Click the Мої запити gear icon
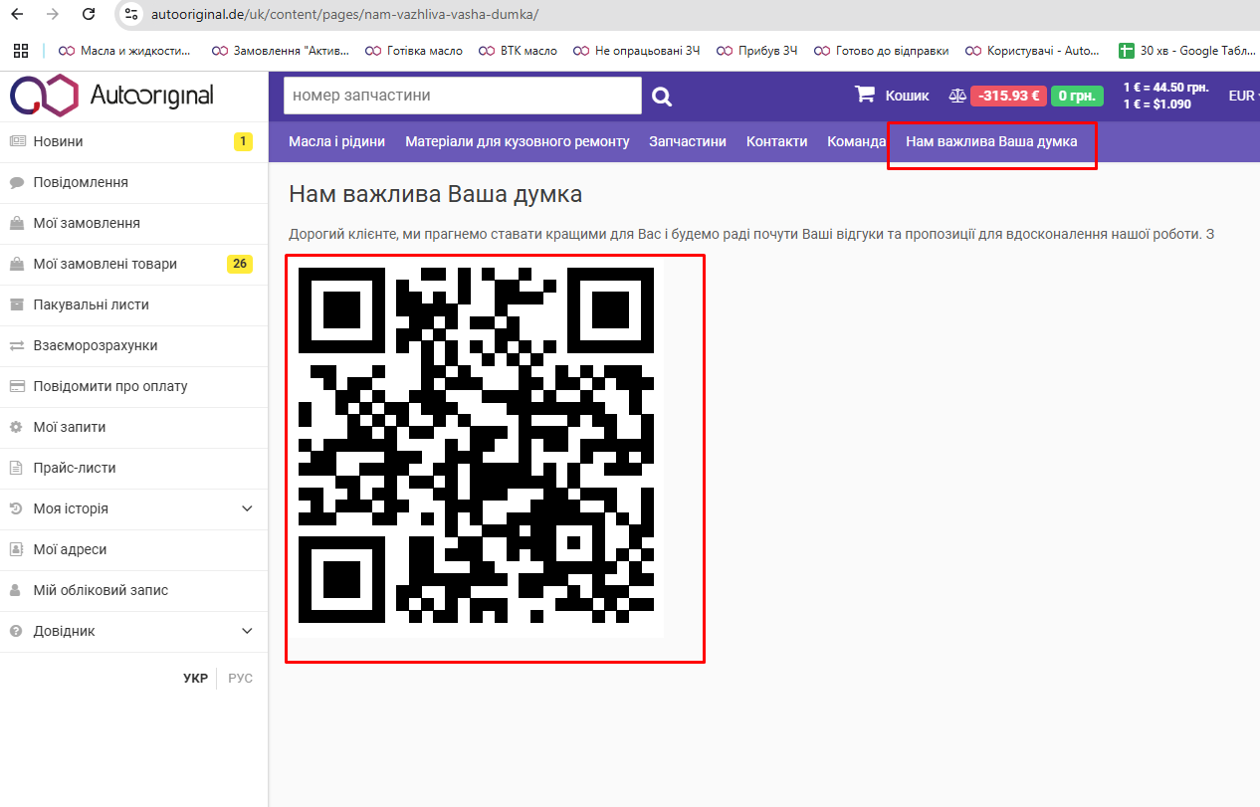The width and height of the screenshot is (1260, 807). pos(17,427)
